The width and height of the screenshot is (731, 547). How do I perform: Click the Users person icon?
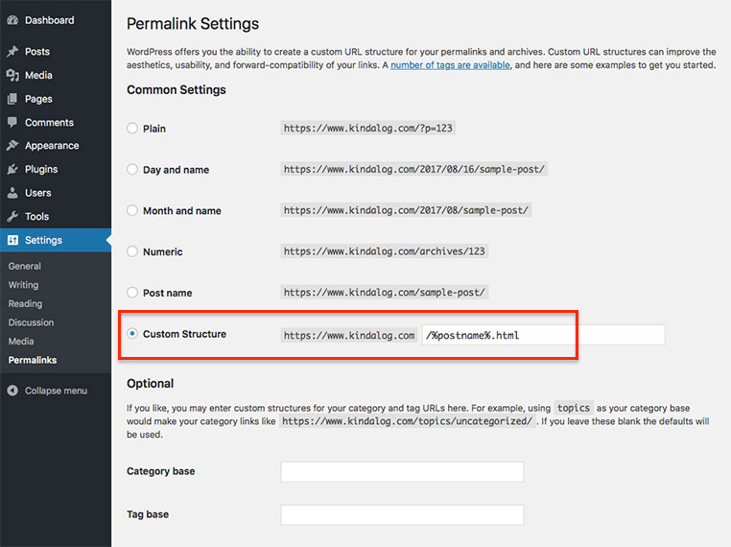(x=12, y=193)
